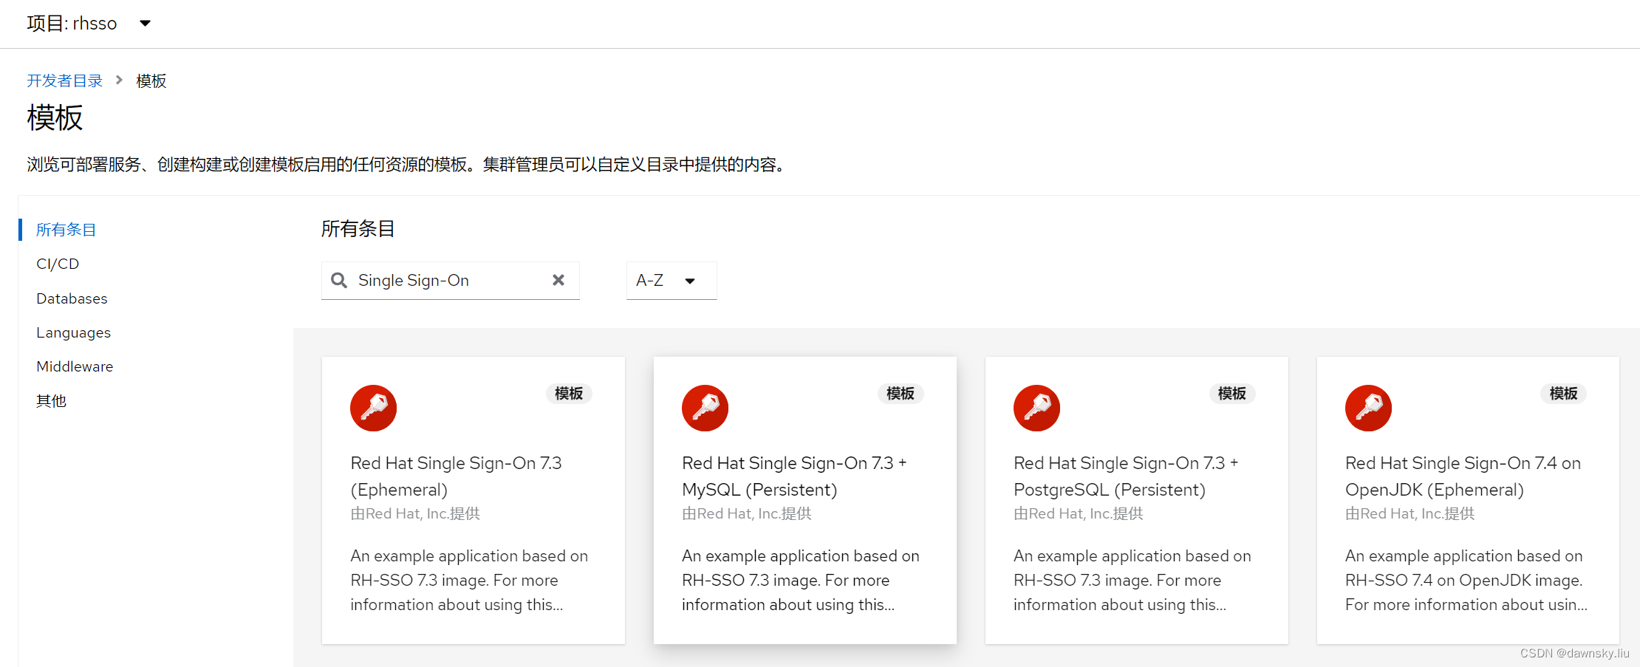Open the rhsso project dropdown
The height and width of the screenshot is (667, 1640).
[89, 24]
